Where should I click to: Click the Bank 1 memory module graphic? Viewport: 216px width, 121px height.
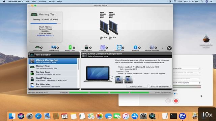point(113,27)
